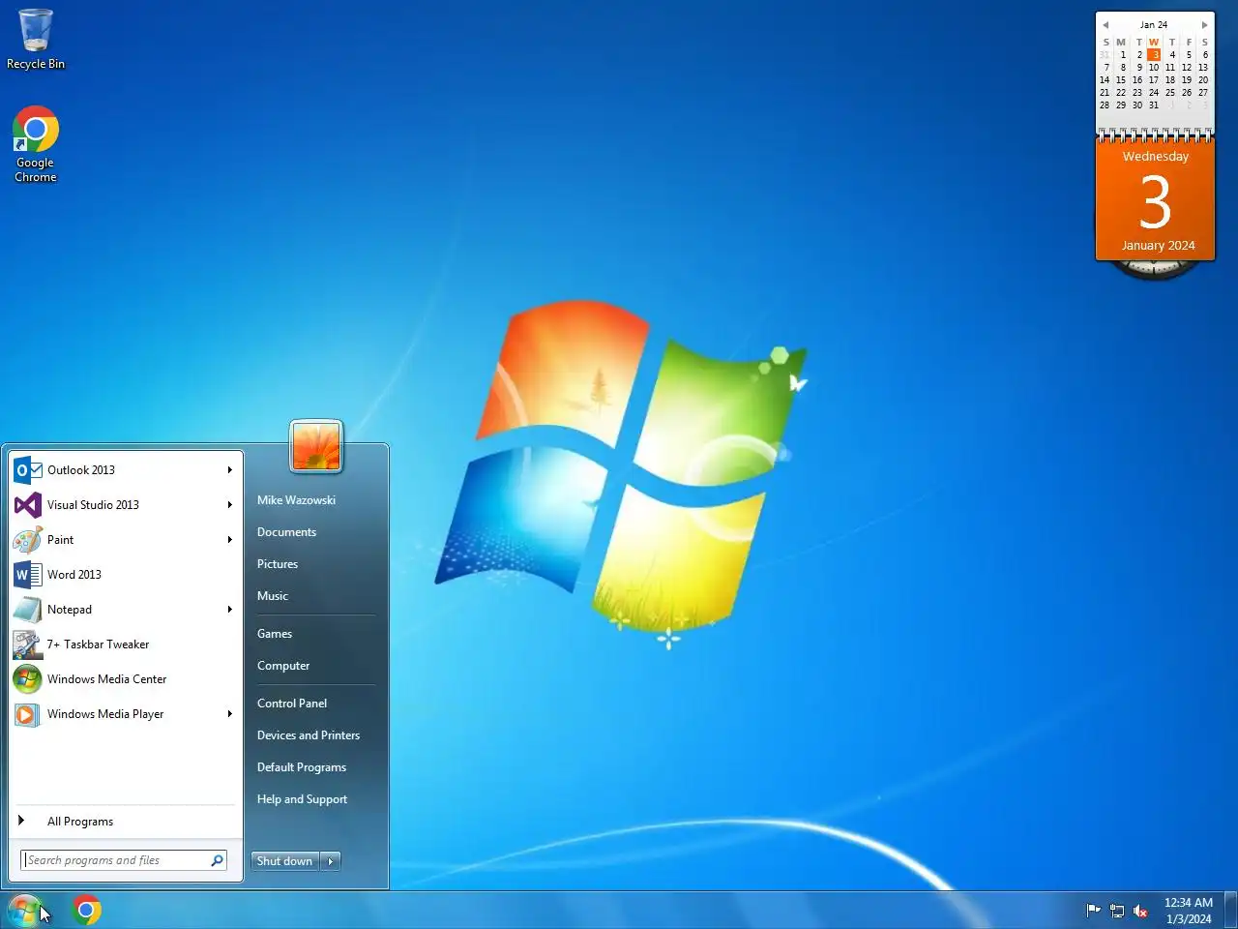Open Computer from Start menu
The height and width of the screenshot is (929, 1238).
coord(283,666)
